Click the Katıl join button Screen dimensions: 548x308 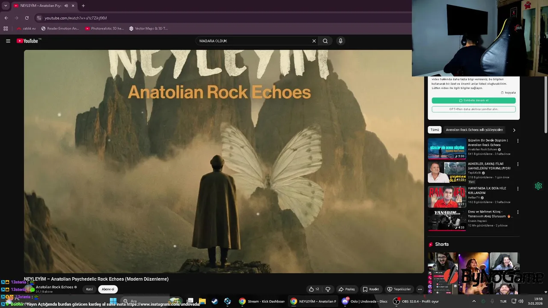point(89,289)
